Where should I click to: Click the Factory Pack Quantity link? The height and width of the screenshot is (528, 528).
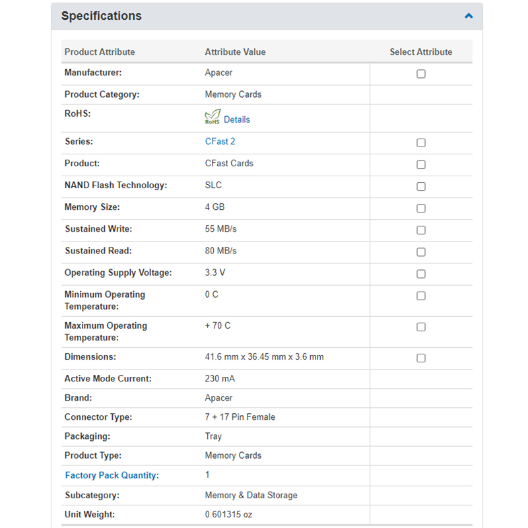[x=112, y=475]
